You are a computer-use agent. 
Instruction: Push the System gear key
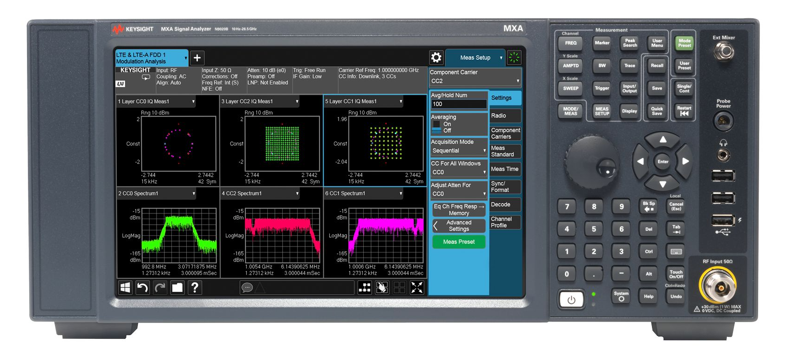(x=621, y=296)
